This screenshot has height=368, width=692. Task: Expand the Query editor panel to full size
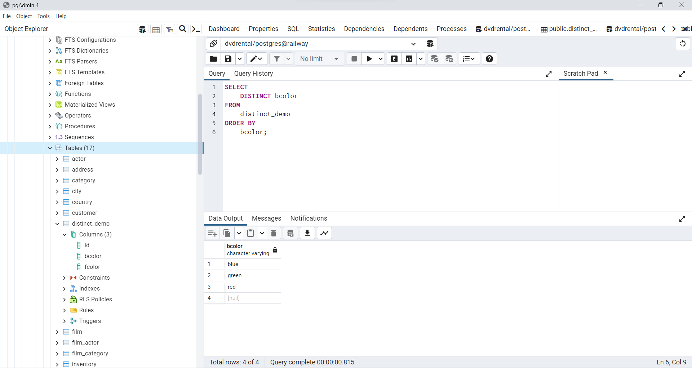(x=549, y=74)
